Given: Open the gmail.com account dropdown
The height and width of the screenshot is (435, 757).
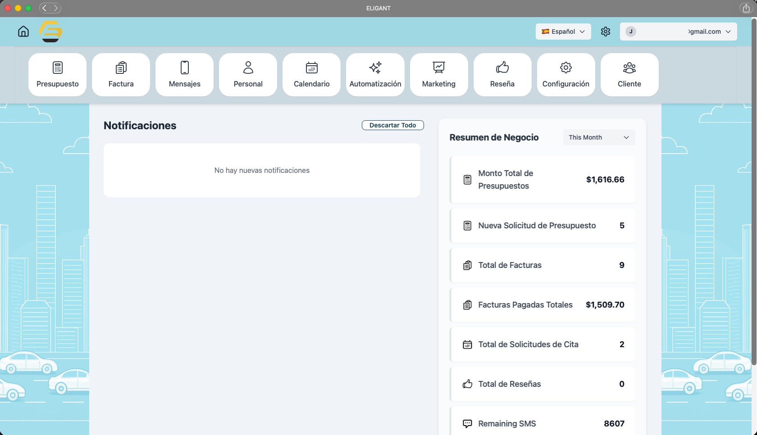Looking at the screenshot, I should (x=678, y=32).
